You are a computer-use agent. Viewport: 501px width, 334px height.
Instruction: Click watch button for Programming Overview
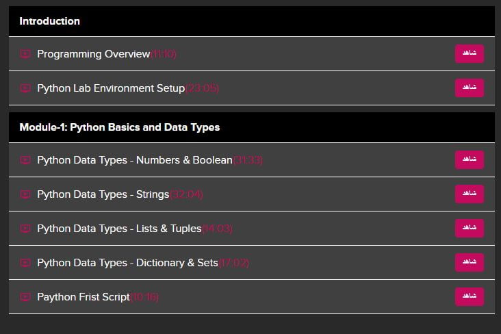(x=470, y=53)
